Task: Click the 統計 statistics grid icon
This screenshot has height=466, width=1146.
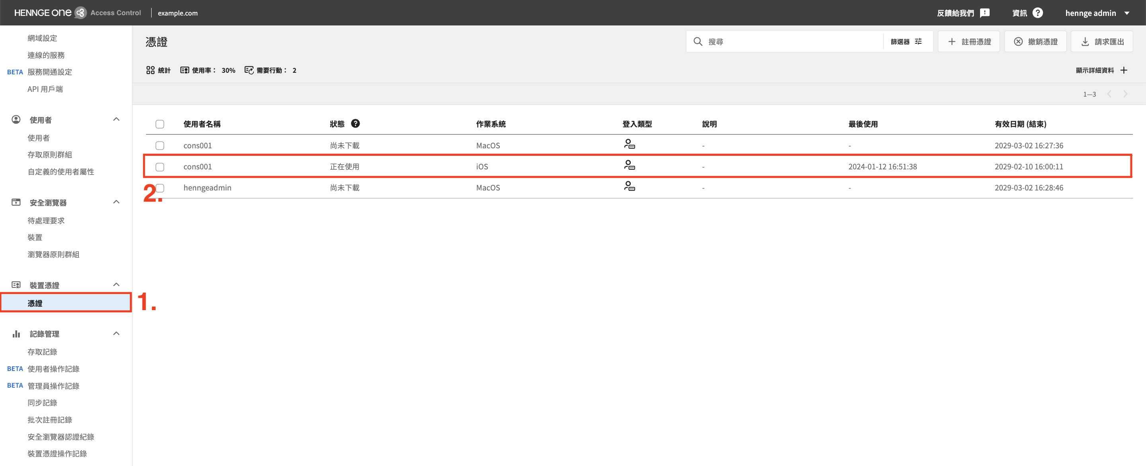Action: [x=150, y=70]
